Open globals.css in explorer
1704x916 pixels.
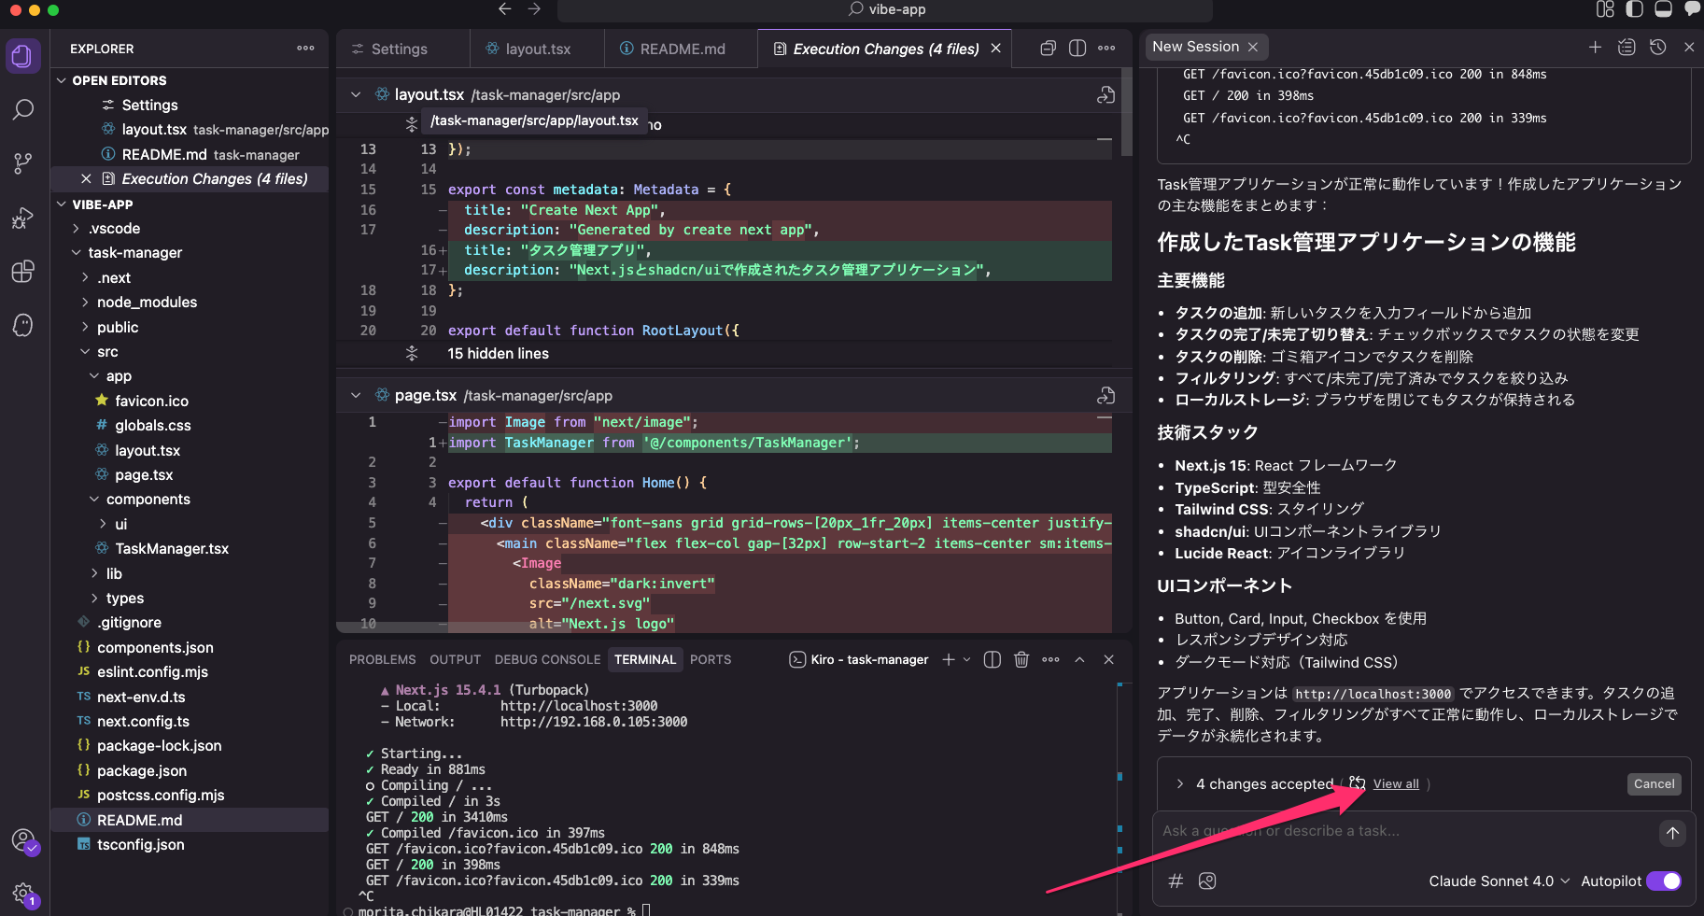[153, 426]
